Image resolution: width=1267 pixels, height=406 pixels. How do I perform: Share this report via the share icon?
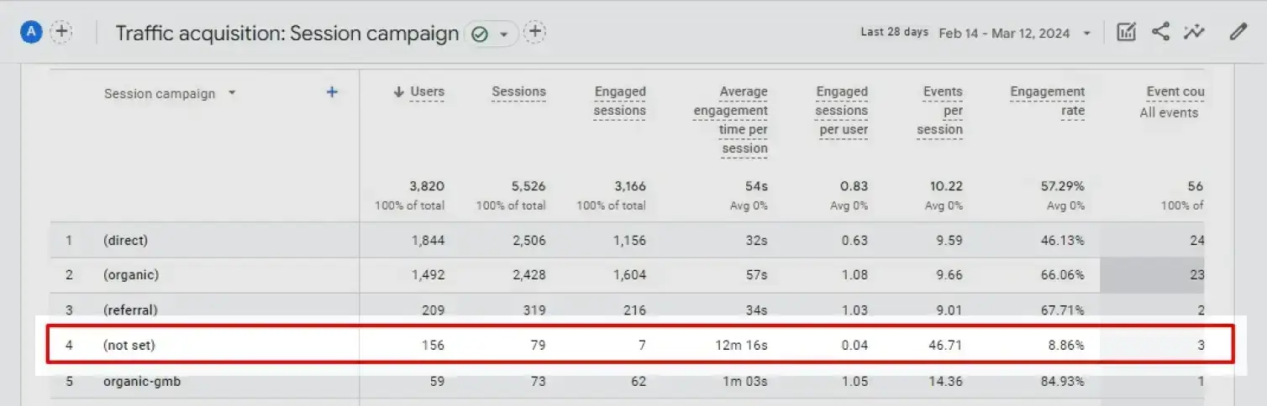[1160, 33]
